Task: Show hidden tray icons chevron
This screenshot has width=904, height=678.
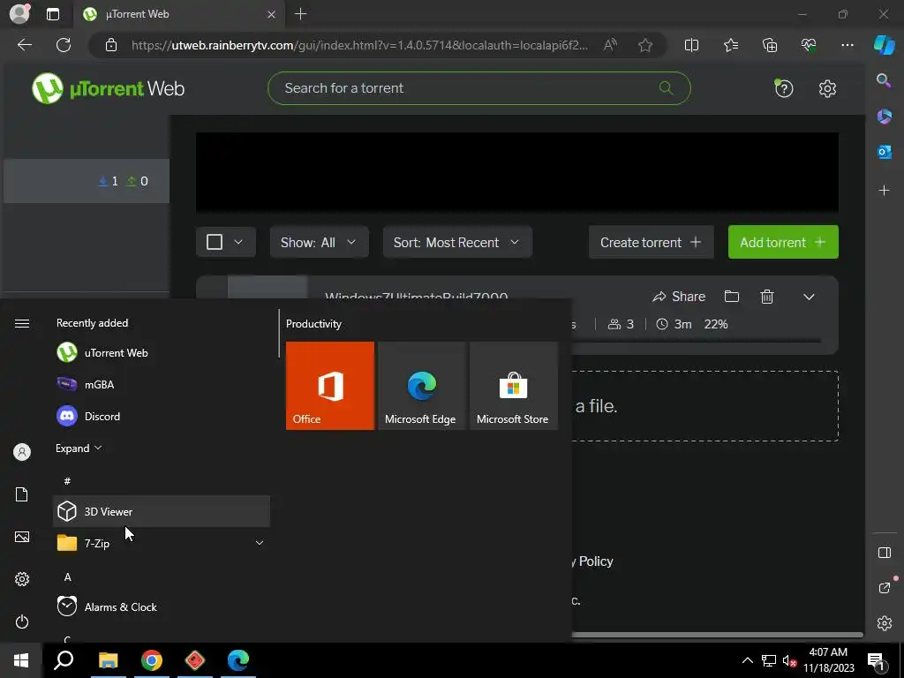Action: (747, 660)
